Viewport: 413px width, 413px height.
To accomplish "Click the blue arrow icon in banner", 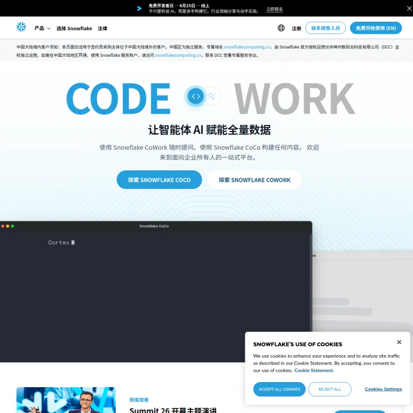I will (139, 8).
